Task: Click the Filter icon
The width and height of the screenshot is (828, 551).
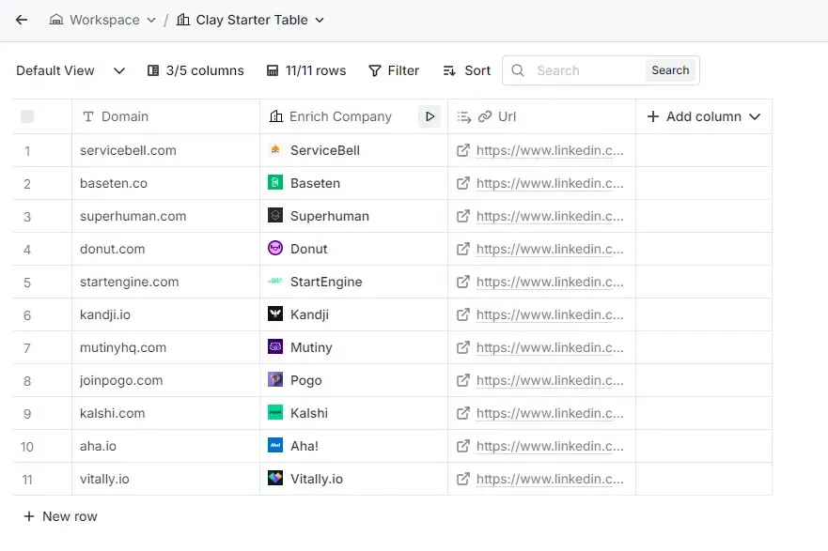Action: click(374, 69)
